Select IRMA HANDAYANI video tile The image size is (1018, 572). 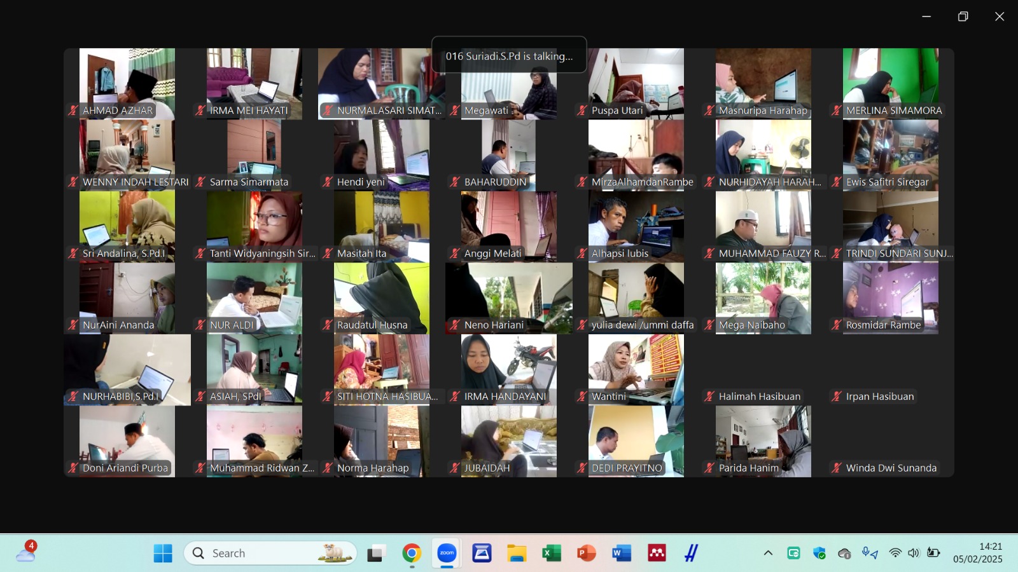[x=509, y=370]
